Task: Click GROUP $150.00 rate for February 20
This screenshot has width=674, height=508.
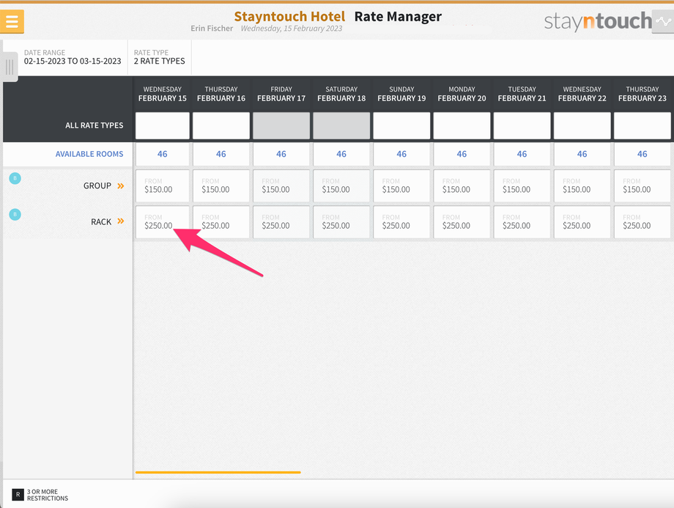Action: point(462,185)
